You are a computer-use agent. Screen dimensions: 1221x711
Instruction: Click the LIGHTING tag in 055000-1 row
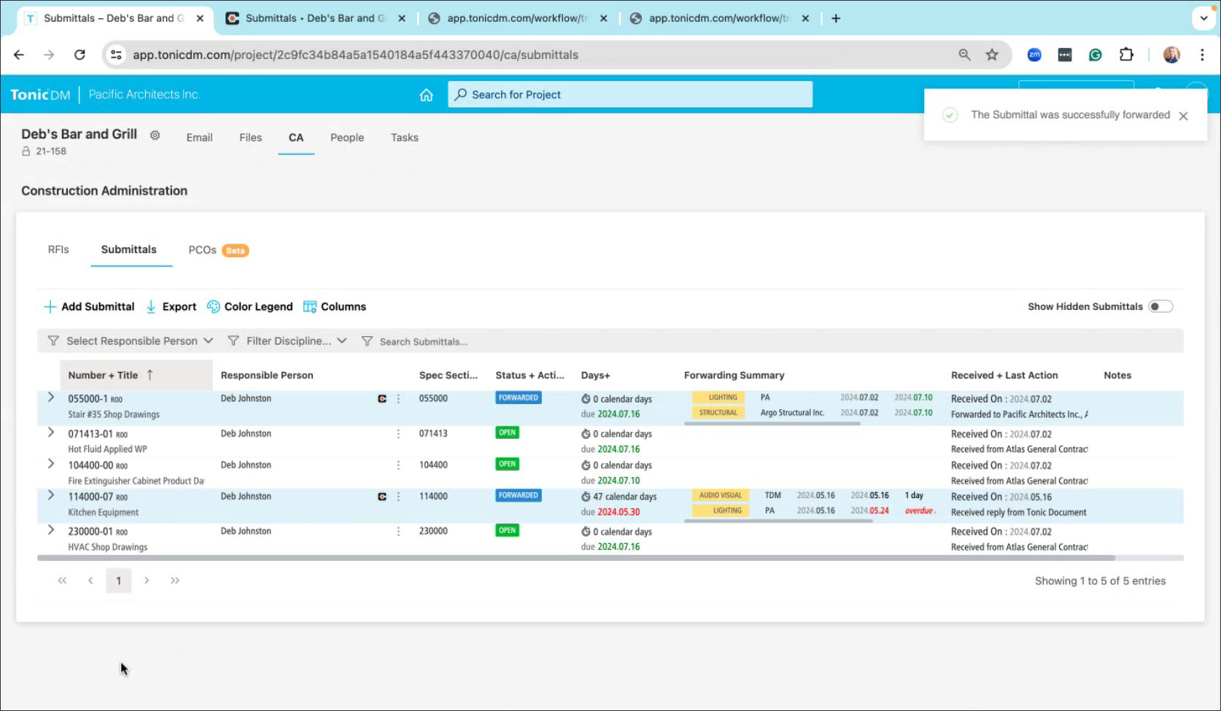coord(718,397)
